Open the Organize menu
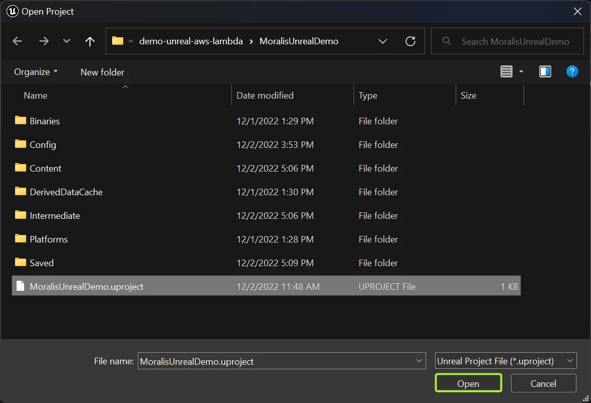The width and height of the screenshot is (591, 403). (35, 72)
